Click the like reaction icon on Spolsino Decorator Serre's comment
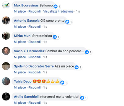Screen dimensions: 124x106 click(76, 67)
